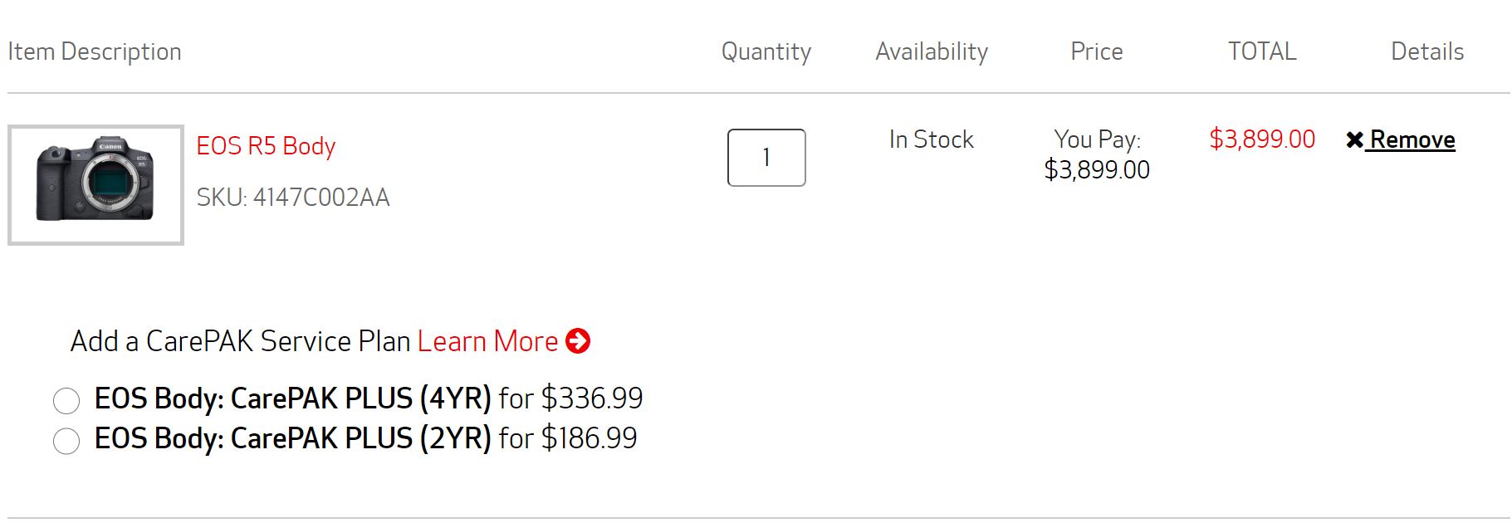Click the Availability column header
The height and width of the screenshot is (523, 1512).
931,51
